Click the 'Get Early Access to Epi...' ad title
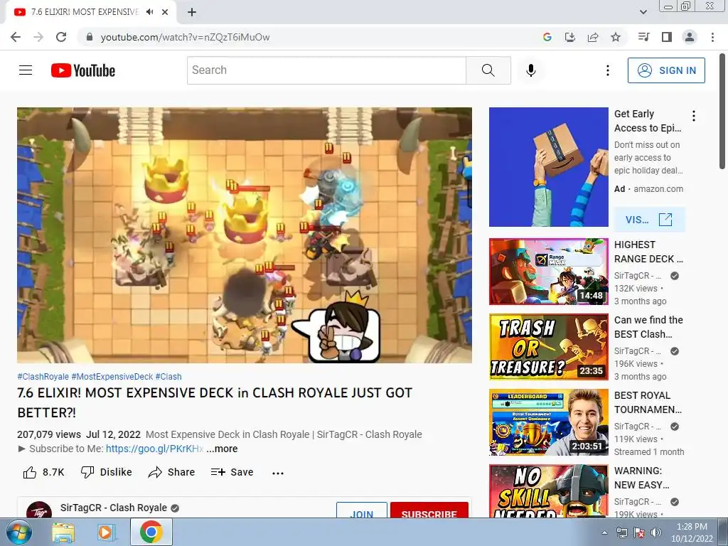This screenshot has height=546, width=728. (648, 121)
